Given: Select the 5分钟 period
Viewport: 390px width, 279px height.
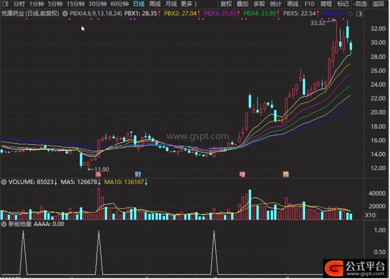Looking at the screenshot, I should pyautogui.click(x=55, y=4).
